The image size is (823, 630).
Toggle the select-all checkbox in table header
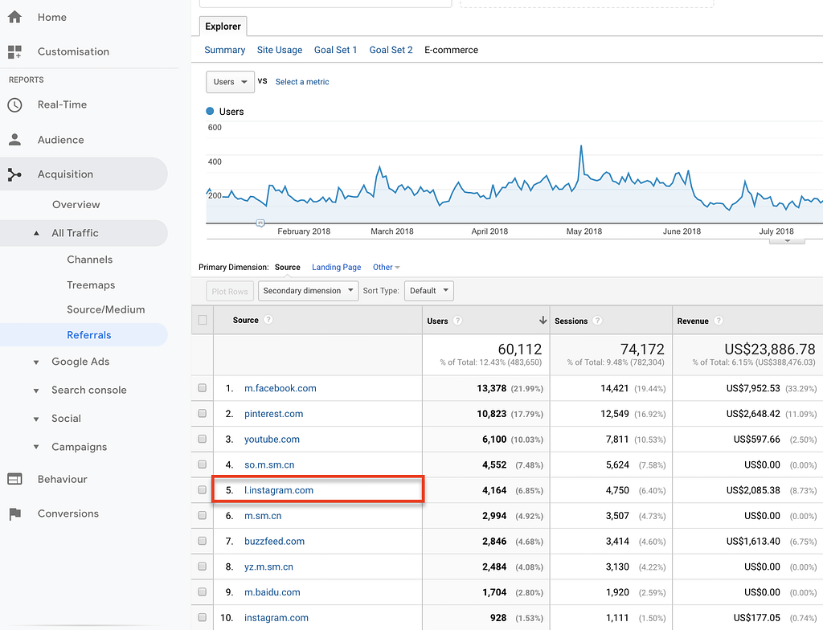202,319
